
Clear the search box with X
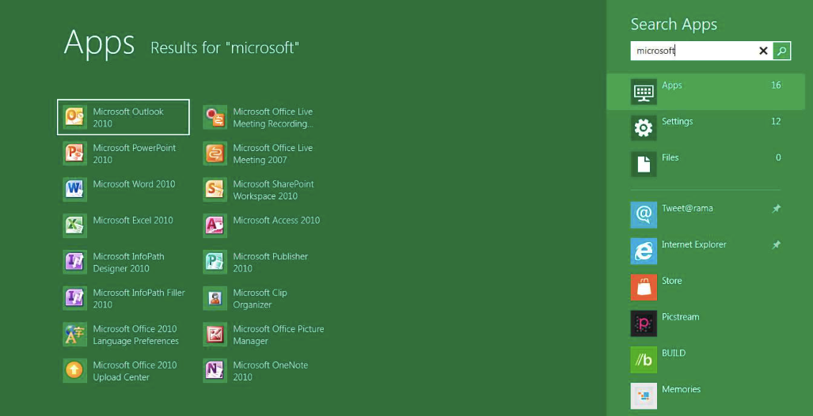(x=763, y=51)
